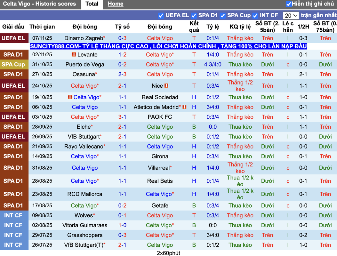337x256 pixels.
Task: Click date 02/11/25 in Levante row
Action: [42, 55]
